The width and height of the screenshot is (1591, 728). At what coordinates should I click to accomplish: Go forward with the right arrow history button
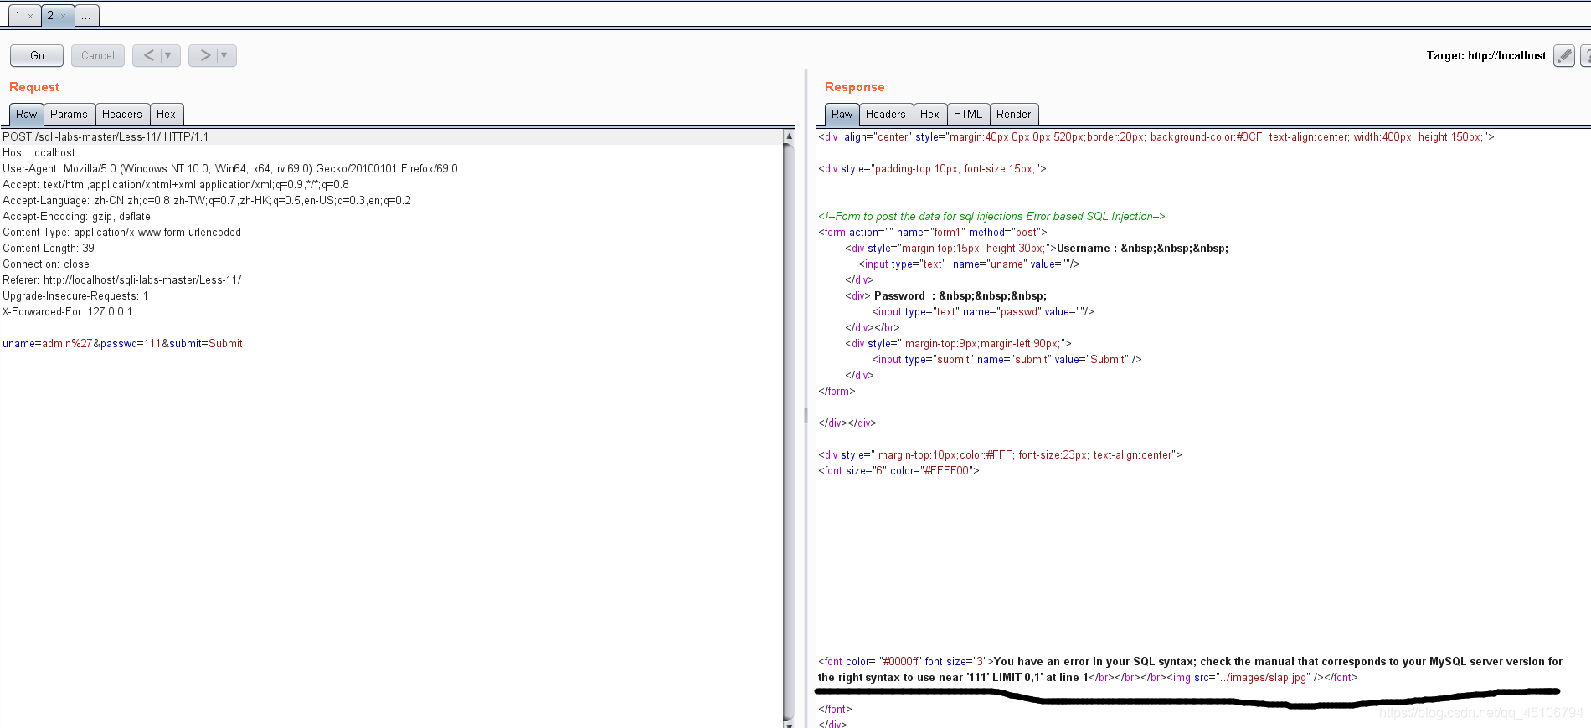click(204, 55)
